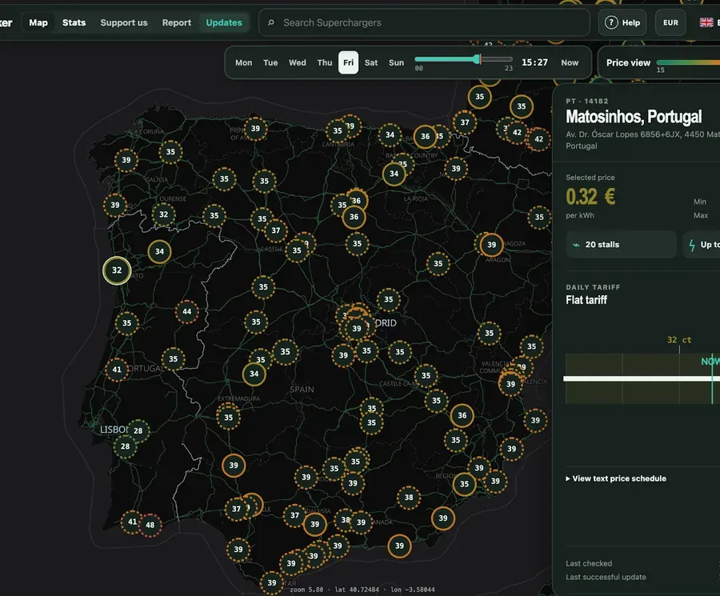Select Sat in day selector
This screenshot has width=720, height=596.
[371, 62]
